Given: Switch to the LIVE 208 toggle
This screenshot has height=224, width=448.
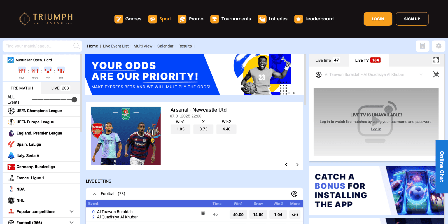Looking at the screenshot, I should (x=60, y=88).
